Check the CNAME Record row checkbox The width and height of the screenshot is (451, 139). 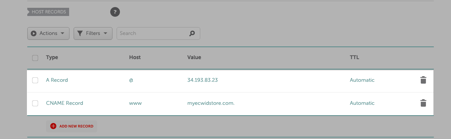click(35, 103)
